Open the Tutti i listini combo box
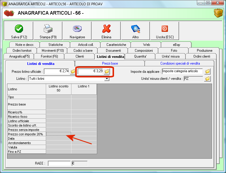Screen dimensions: 226x173 pos(69,79)
